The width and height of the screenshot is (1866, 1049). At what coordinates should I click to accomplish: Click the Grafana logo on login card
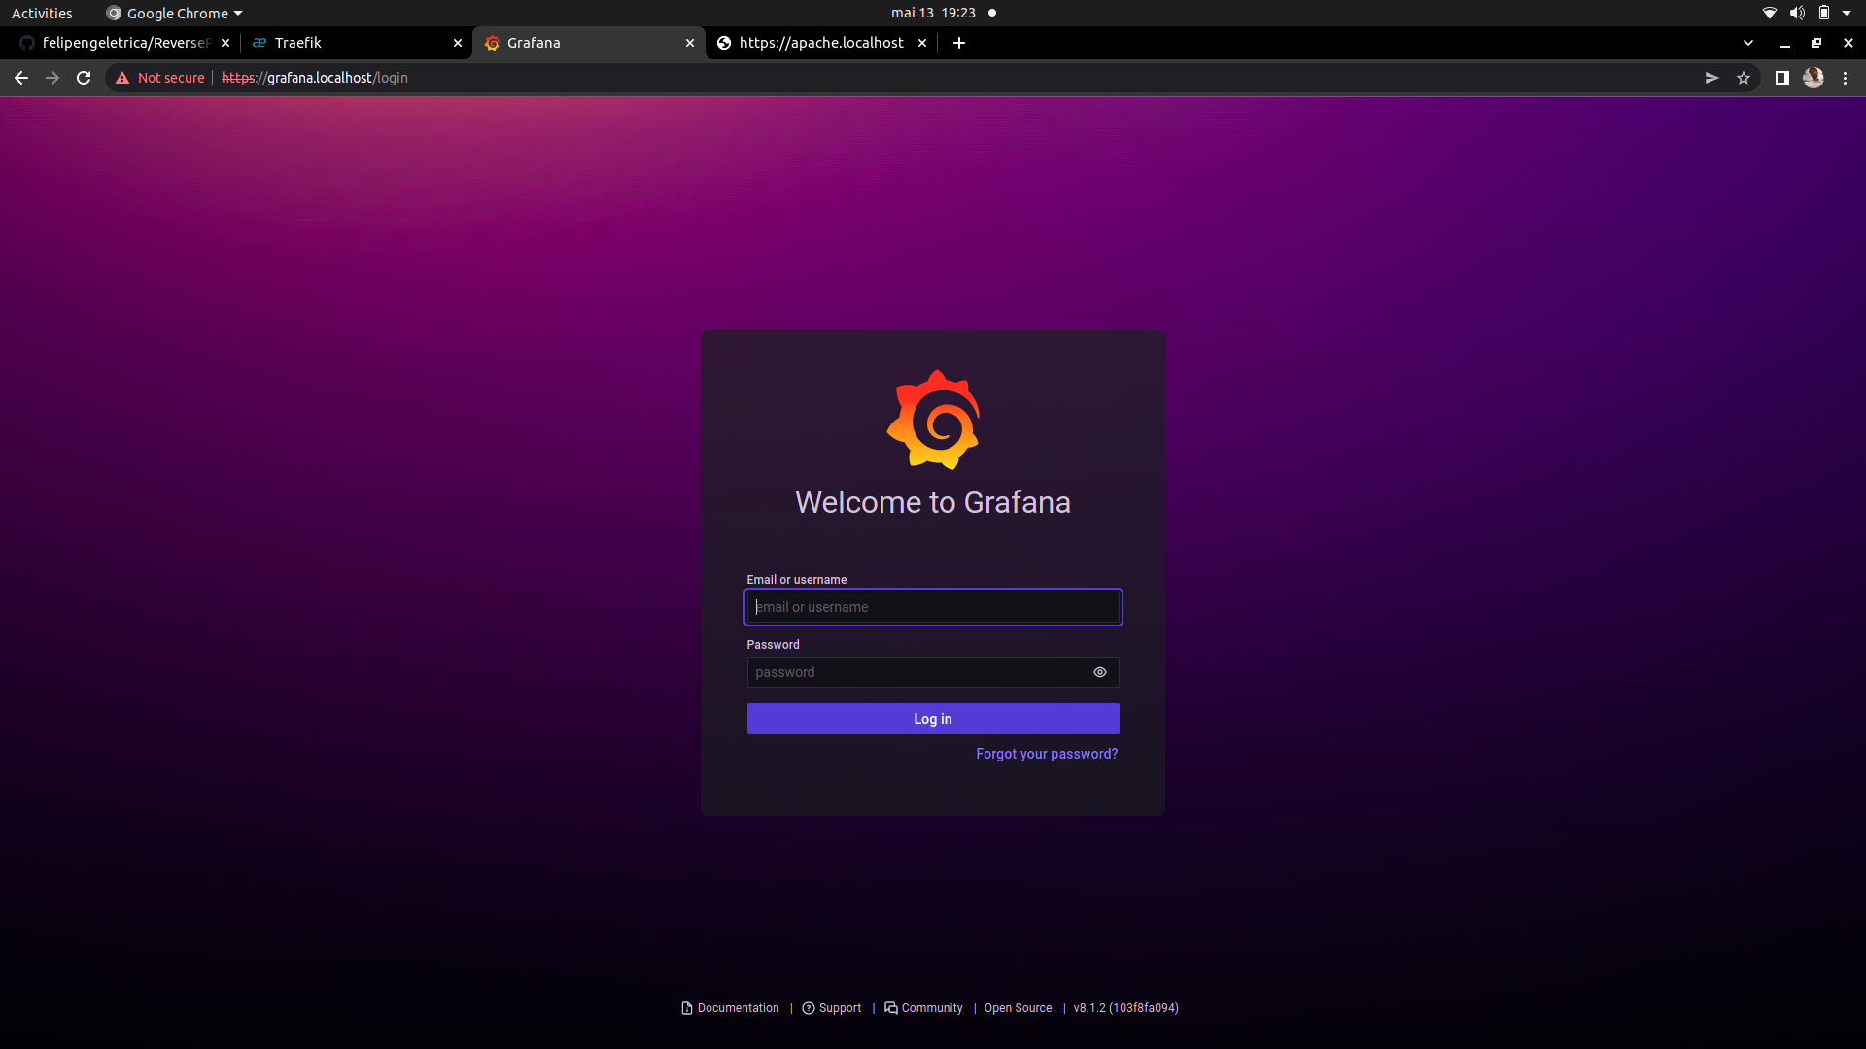(x=933, y=420)
